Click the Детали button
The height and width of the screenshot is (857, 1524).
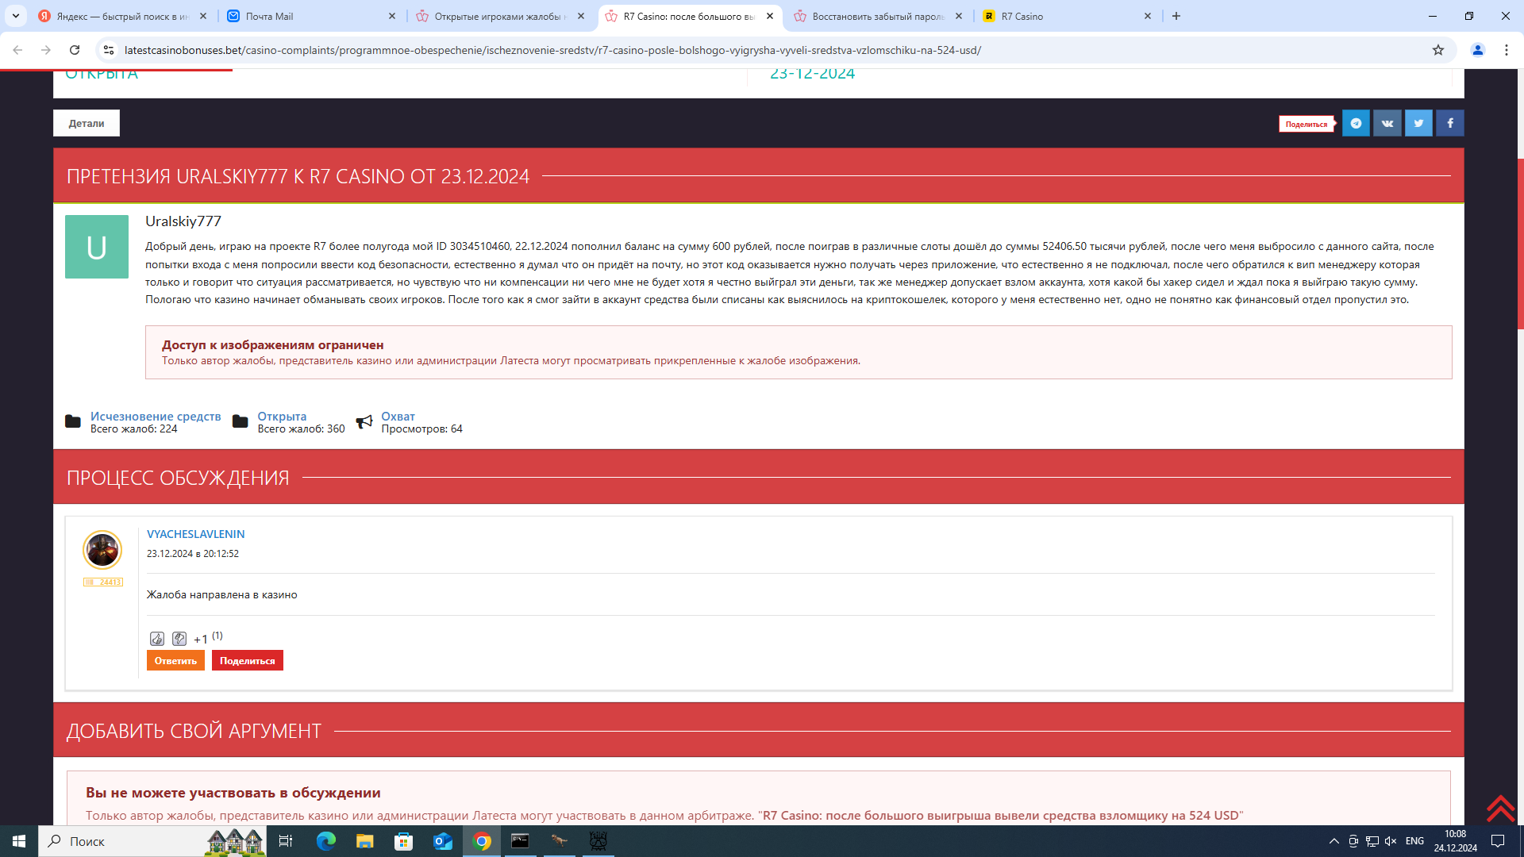(87, 123)
